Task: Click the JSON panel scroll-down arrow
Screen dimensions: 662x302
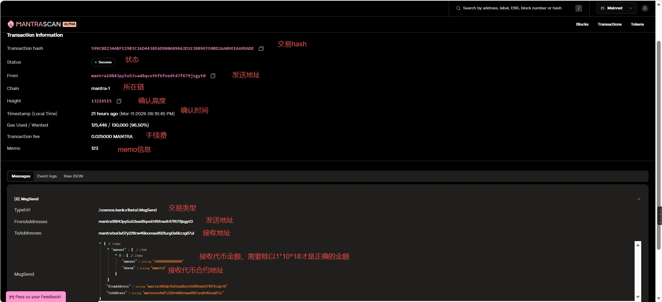Action: pos(638,297)
